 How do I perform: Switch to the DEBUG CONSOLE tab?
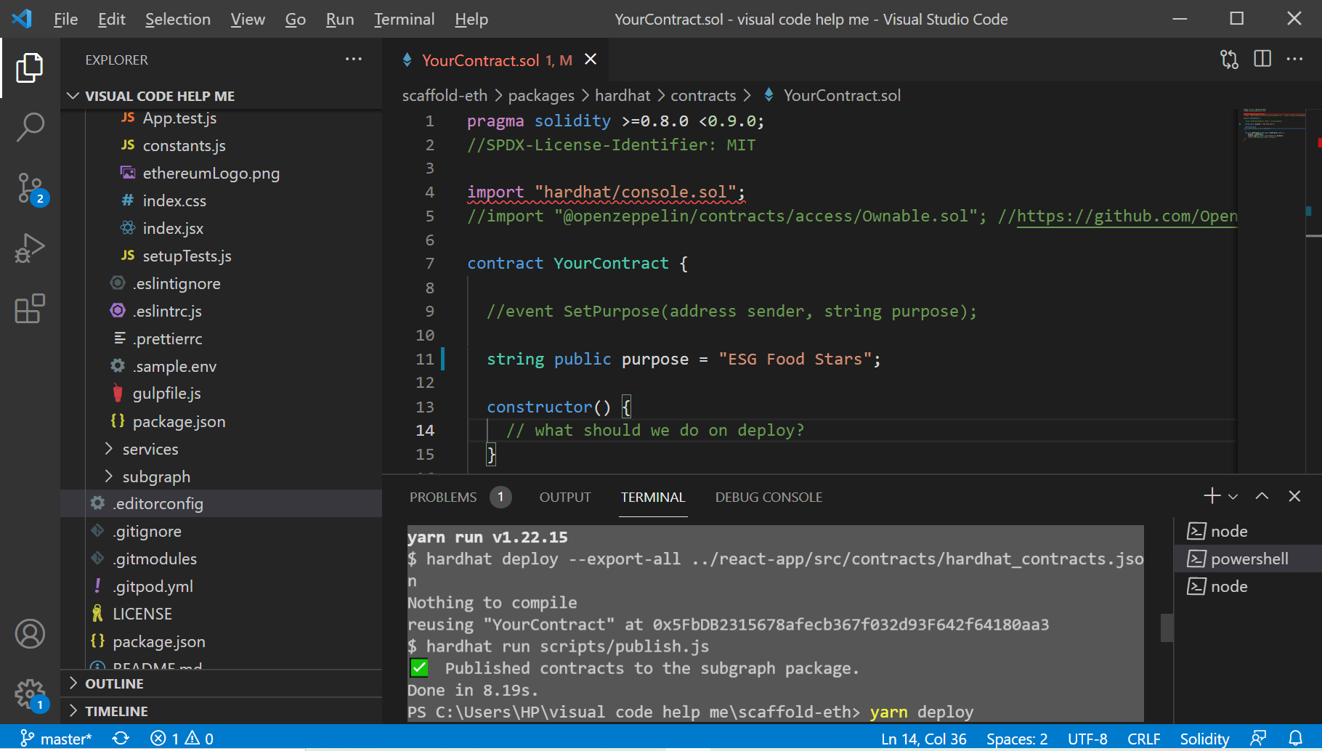pos(769,498)
